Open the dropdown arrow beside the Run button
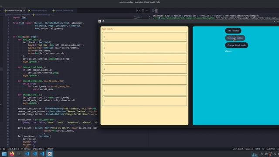Viewport: 279px width, 157px height. tap(139, 10)
